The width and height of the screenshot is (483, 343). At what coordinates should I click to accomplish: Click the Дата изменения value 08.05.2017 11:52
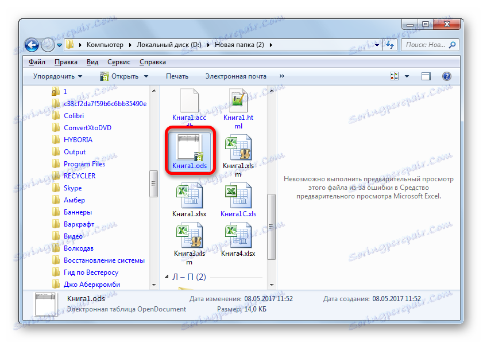click(268, 299)
